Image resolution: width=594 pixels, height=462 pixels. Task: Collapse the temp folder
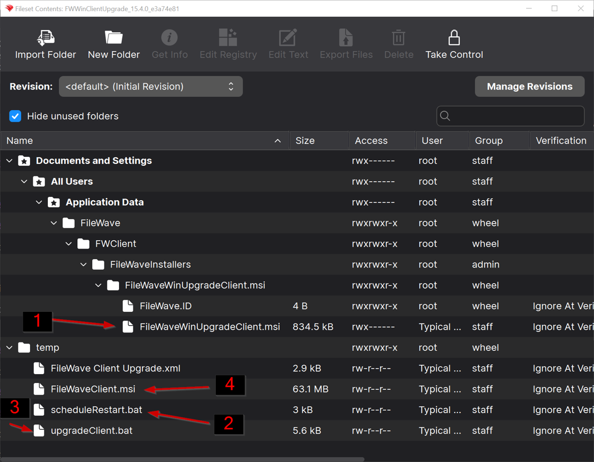click(x=9, y=347)
